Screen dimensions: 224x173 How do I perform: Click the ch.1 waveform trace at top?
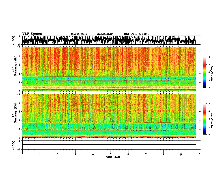(109, 40)
